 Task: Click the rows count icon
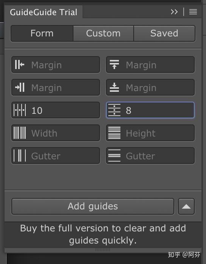(114, 110)
